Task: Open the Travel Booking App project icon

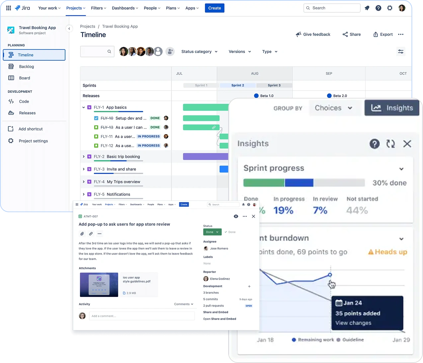Action: (11, 30)
